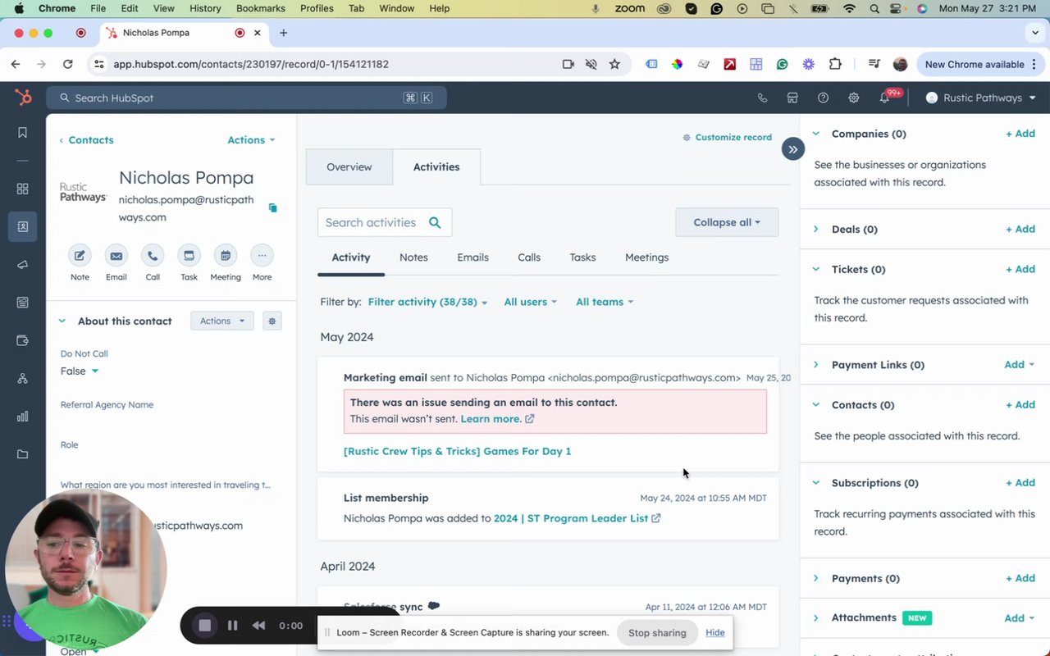Expand the Payment Links (0) section chevron
Viewport: 1050px width, 656px height.
click(x=816, y=365)
